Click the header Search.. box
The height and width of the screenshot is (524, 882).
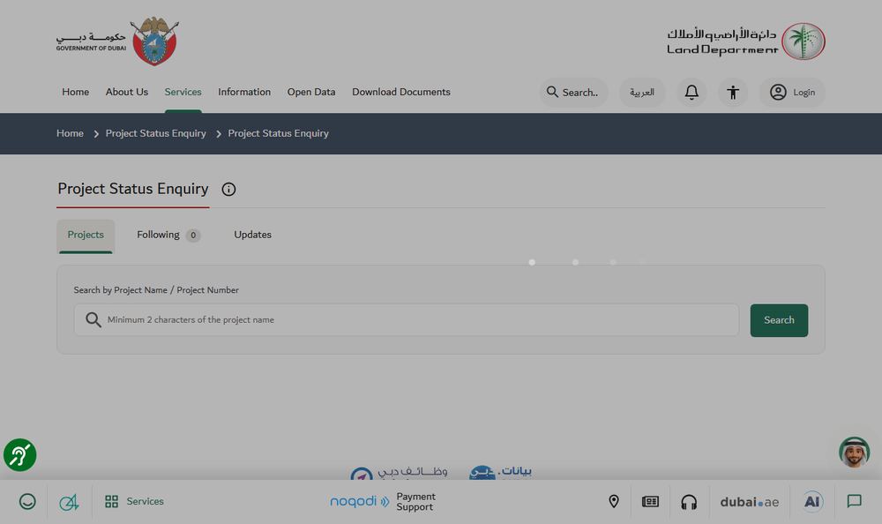click(573, 93)
